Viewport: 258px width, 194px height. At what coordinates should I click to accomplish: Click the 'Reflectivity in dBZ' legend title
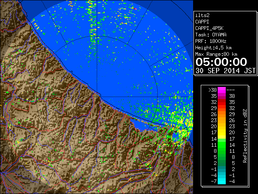(245, 136)
